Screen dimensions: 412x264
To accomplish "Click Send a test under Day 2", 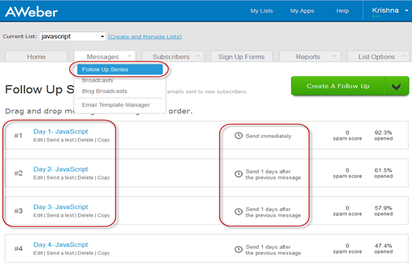I will [60, 178].
